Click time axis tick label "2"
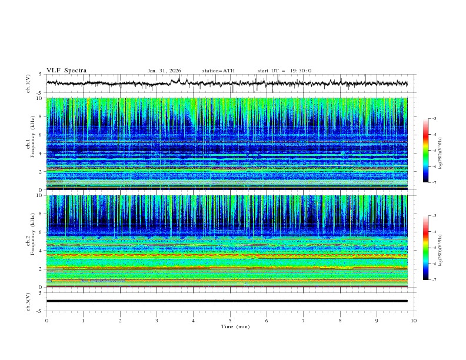Image resolution: width=466 pixels, height=360 pixels. tap(120, 321)
